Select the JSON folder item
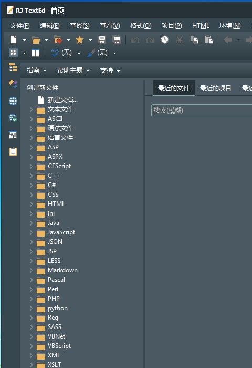 pos(55,242)
